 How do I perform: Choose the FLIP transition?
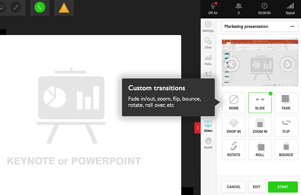click(x=286, y=126)
